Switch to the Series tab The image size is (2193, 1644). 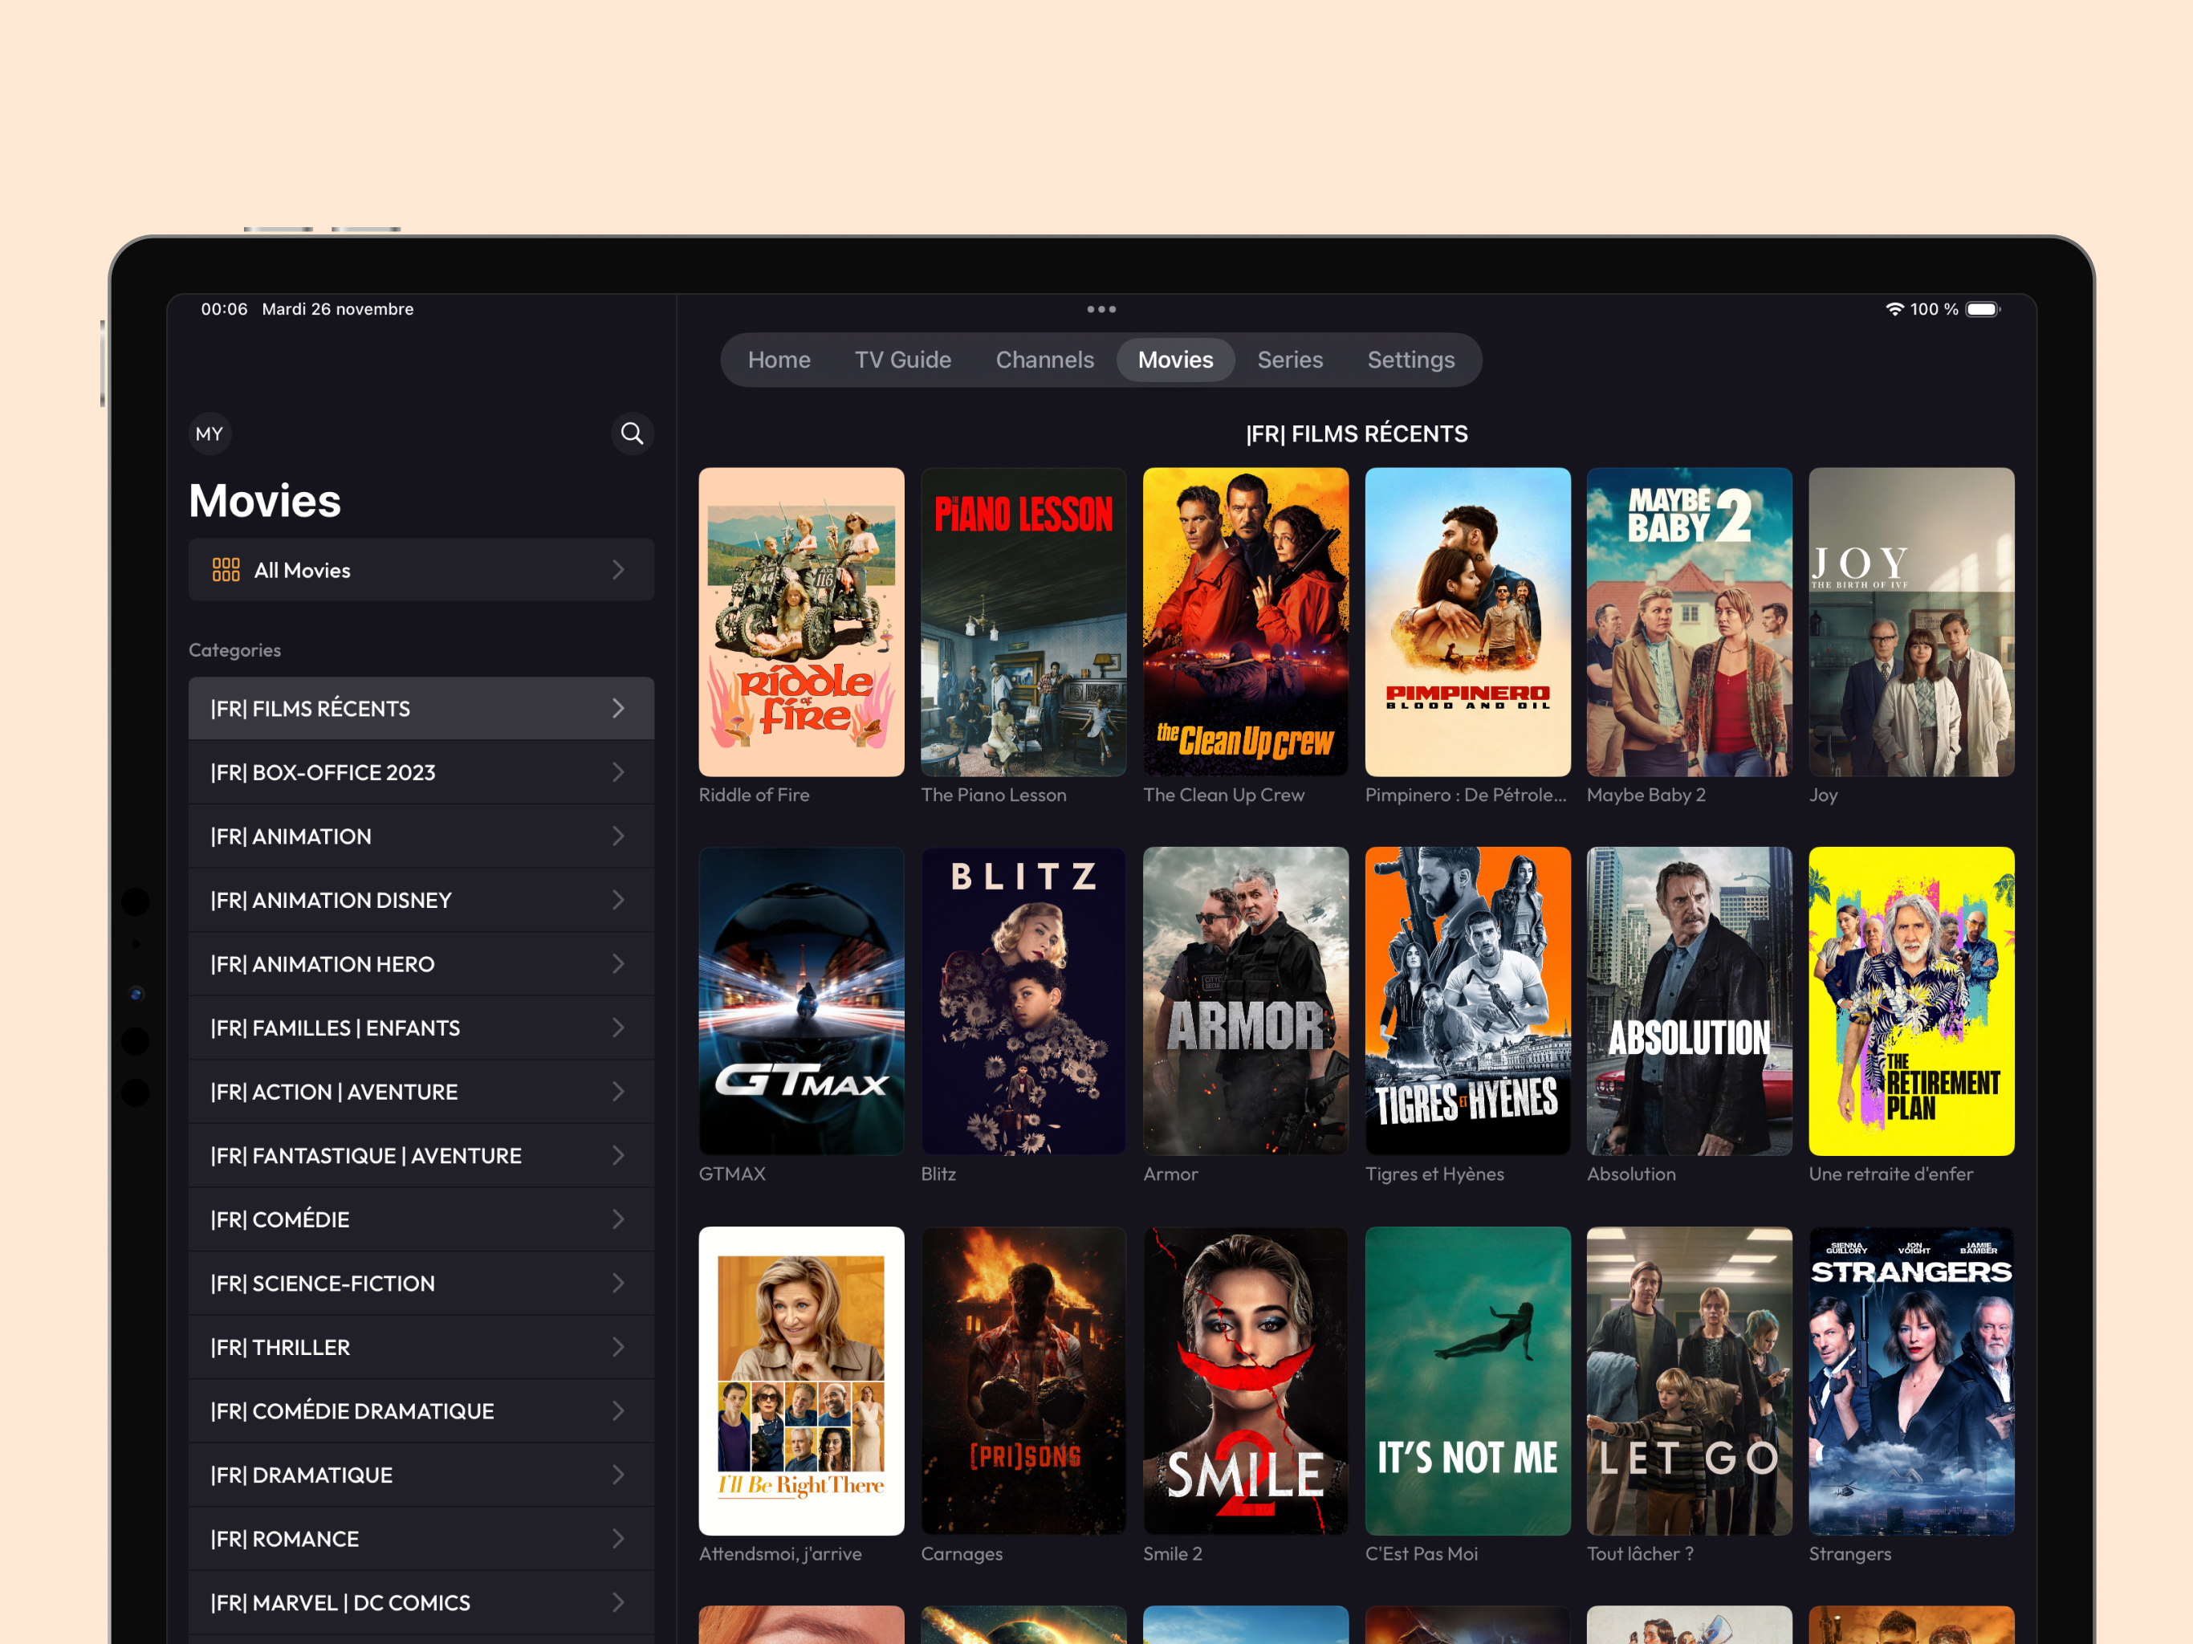pos(1290,360)
